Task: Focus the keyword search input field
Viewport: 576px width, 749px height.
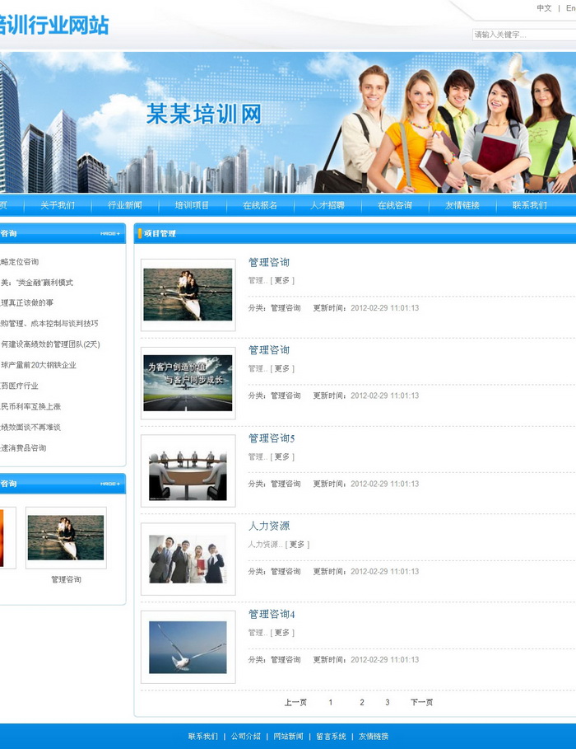Action: (524, 35)
